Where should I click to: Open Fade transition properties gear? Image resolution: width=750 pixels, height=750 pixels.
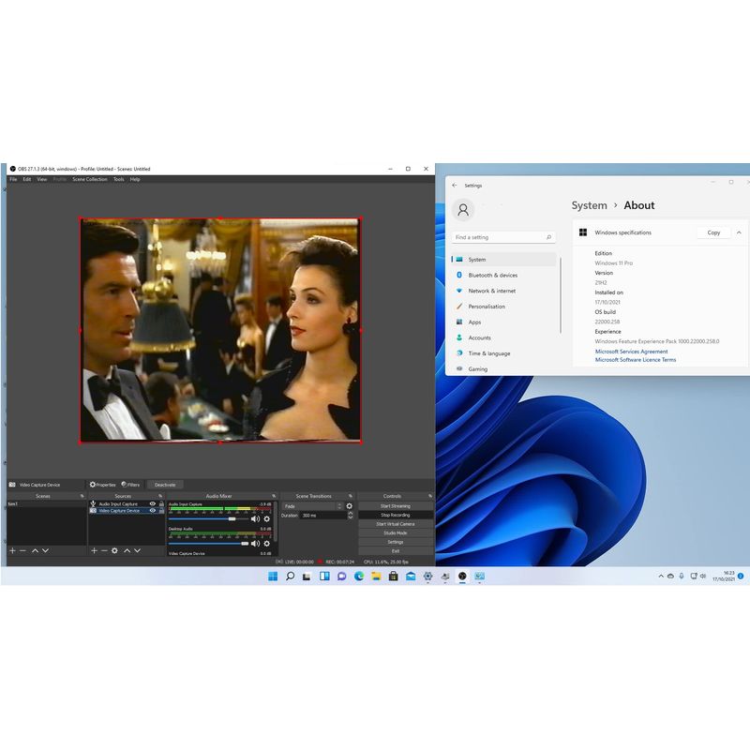pyautogui.click(x=349, y=506)
